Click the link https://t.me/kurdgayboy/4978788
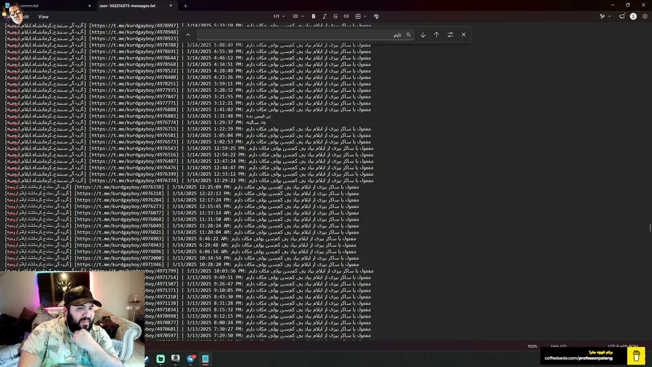 [x=134, y=45]
